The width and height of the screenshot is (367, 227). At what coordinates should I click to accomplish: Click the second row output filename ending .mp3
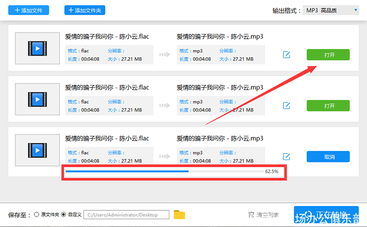tap(220, 88)
